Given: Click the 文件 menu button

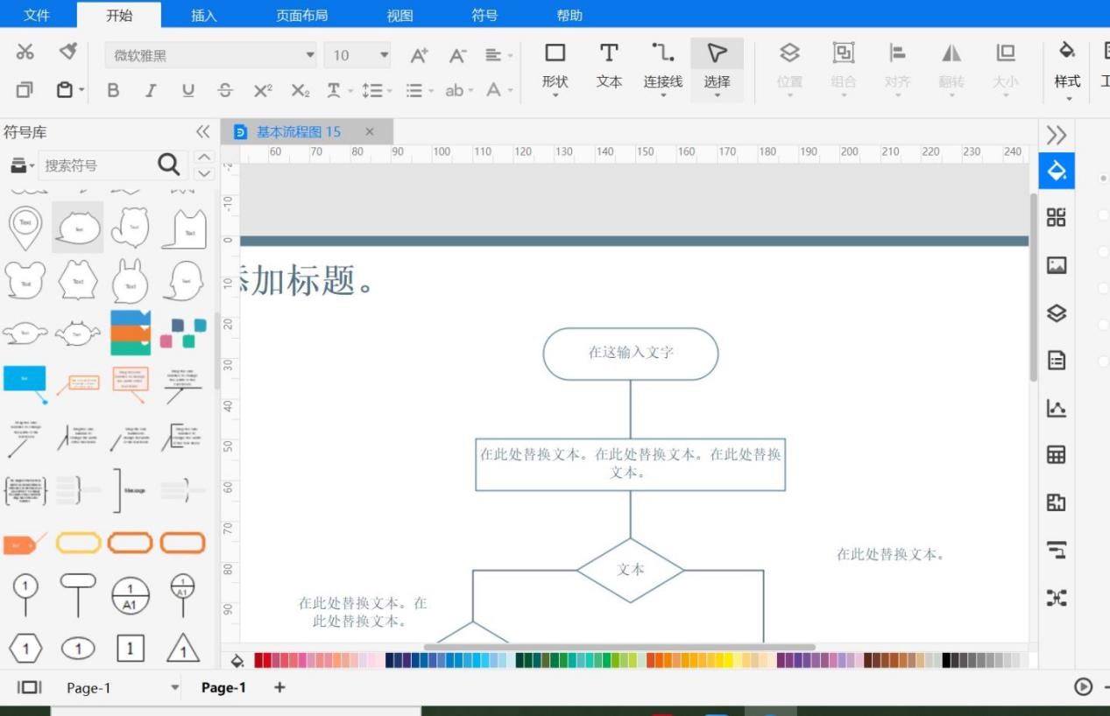Looking at the screenshot, I should (x=35, y=15).
